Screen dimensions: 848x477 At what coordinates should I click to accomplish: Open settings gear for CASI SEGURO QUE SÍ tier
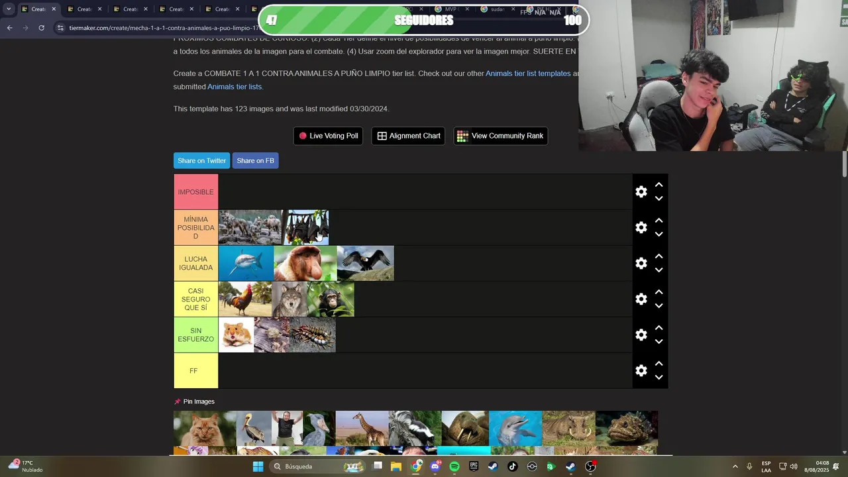[x=641, y=299]
